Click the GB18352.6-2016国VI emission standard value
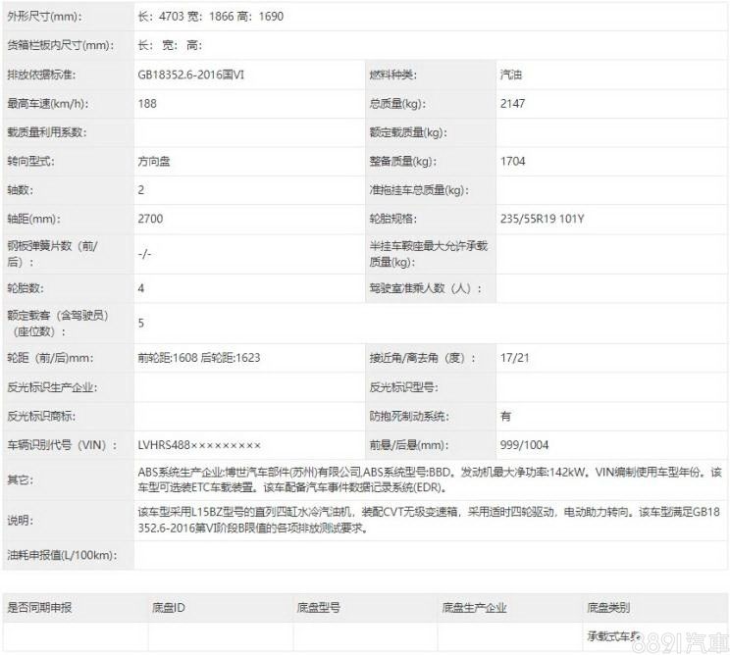 [x=198, y=76]
